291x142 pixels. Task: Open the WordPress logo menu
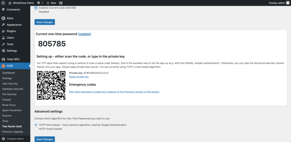[x=3, y=3]
